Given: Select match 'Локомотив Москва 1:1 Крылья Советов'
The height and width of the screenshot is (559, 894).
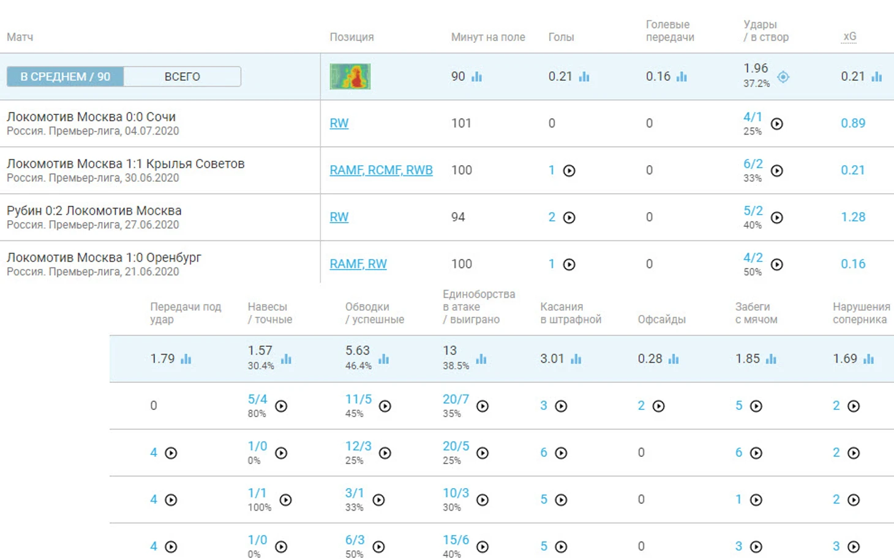Looking at the screenshot, I should [x=126, y=164].
